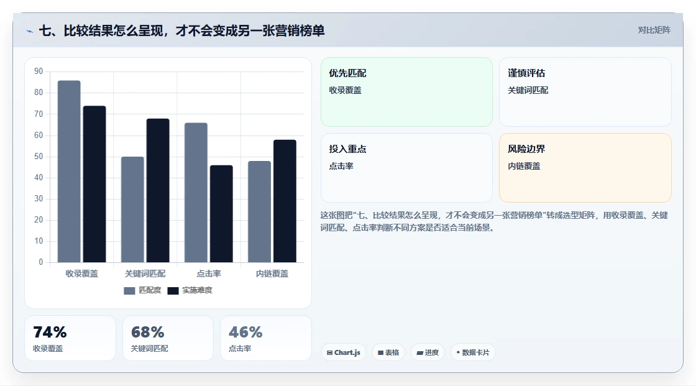
Task: Click the 关键词匹配 实施难度 dark bar
Action: (x=158, y=191)
